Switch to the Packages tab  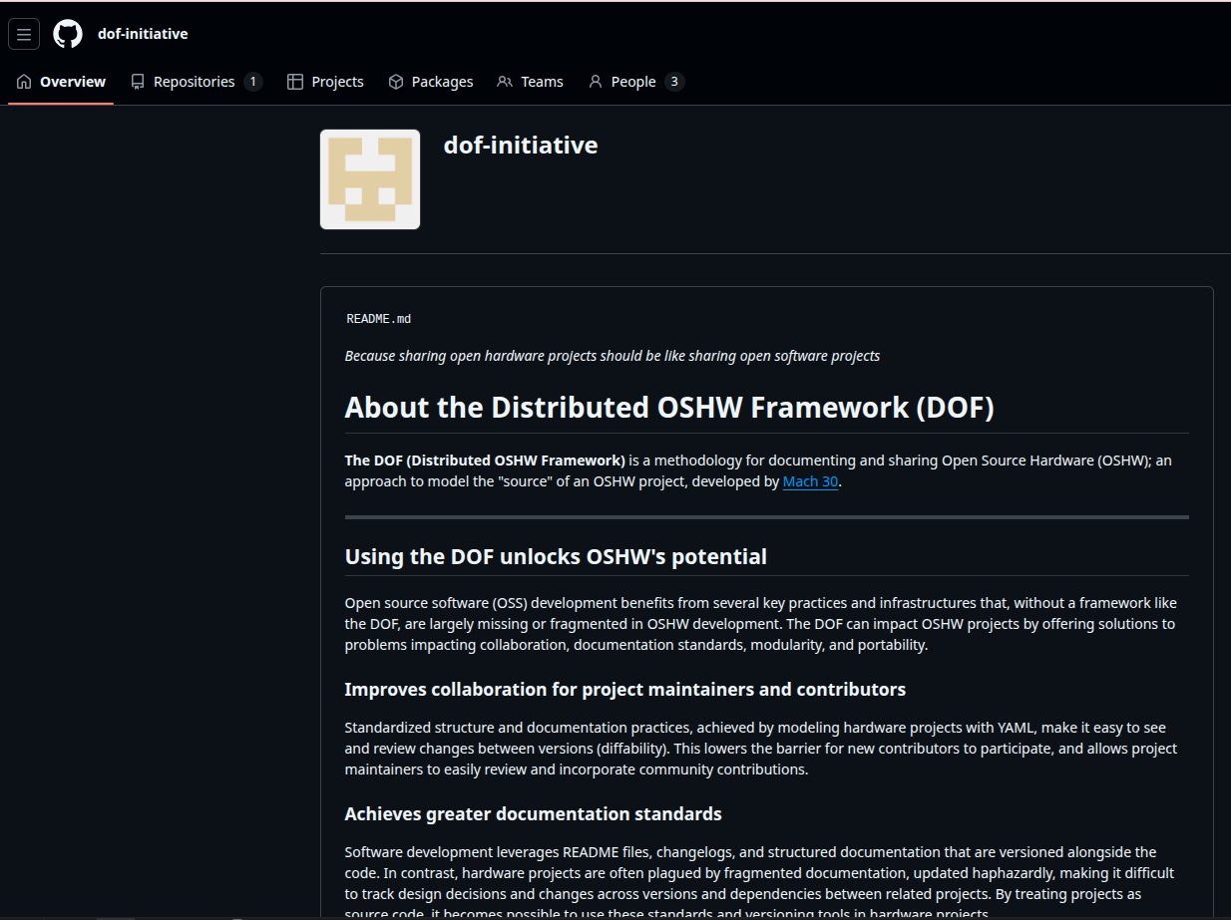click(443, 81)
